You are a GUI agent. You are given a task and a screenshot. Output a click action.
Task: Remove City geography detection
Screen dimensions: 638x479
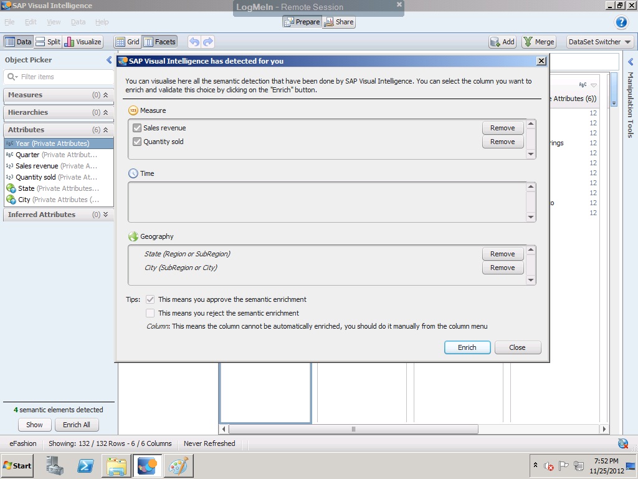[x=503, y=268]
